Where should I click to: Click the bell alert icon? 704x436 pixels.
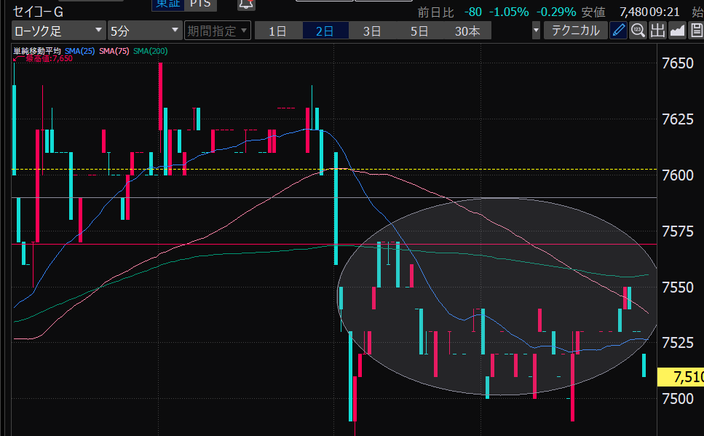coord(246,4)
